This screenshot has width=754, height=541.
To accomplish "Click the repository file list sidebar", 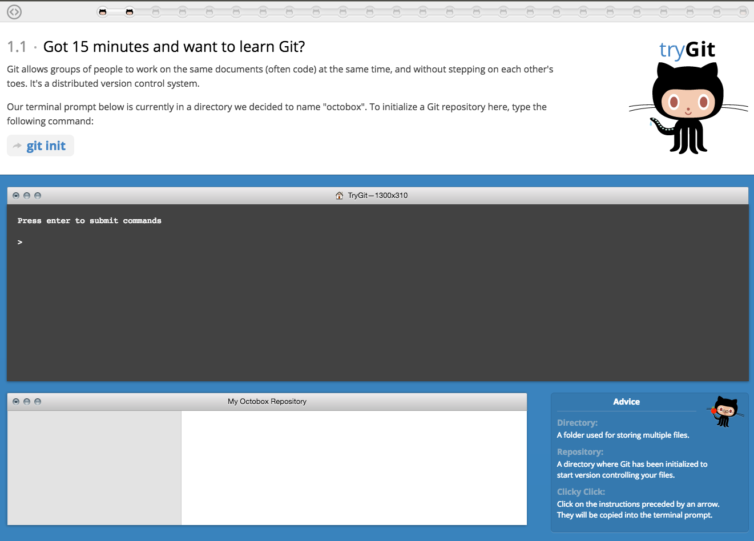I will pos(94,468).
